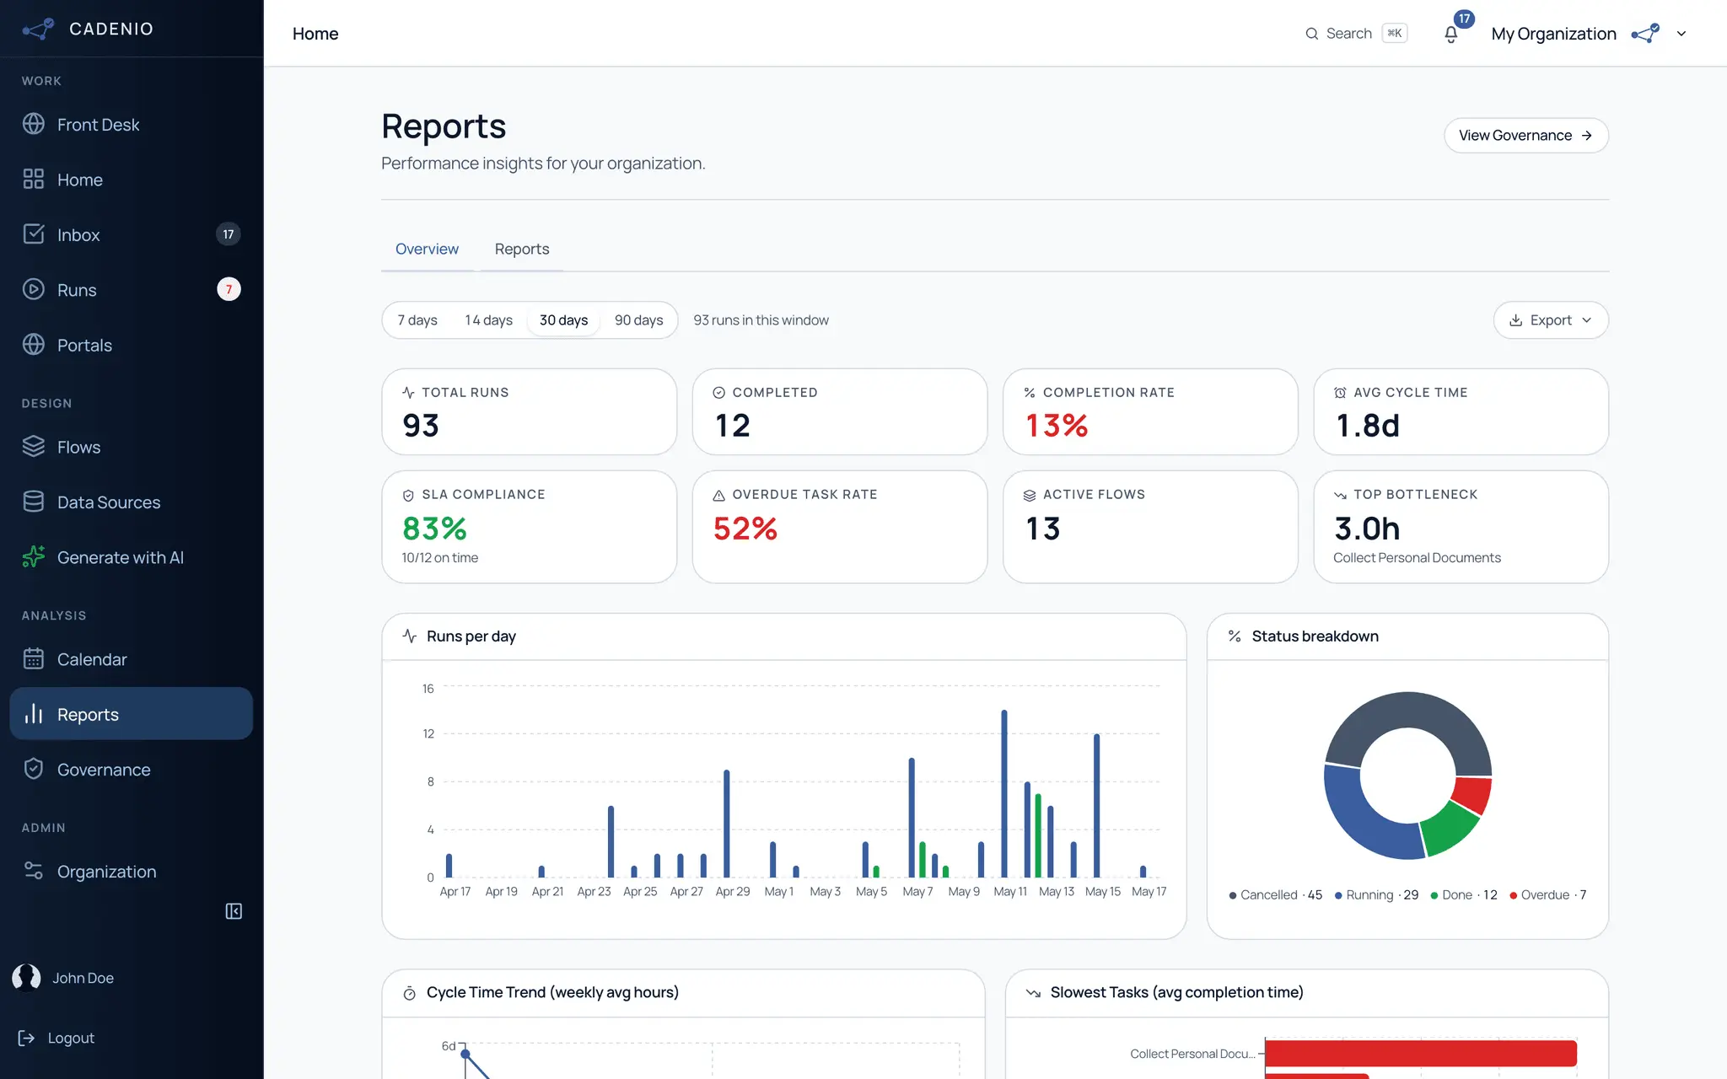Click the Done legend dot

(x=1434, y=895)
